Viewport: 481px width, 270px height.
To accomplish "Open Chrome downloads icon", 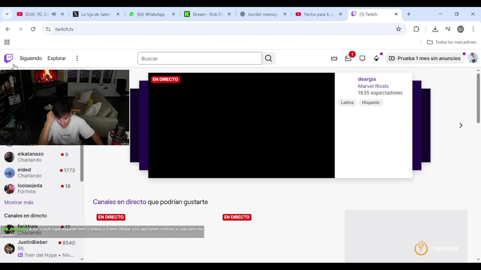I will [435, 29].
